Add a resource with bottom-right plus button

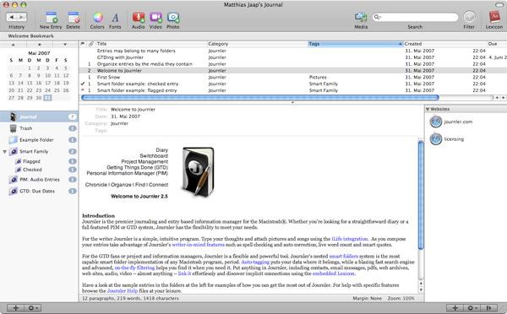coord(455,308)
